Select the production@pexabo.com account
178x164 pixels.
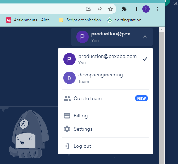pyautogui.click(x=105, y=59)
